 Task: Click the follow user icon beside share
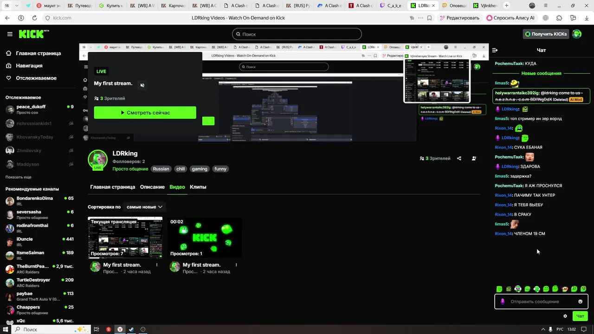pos(474,158)
